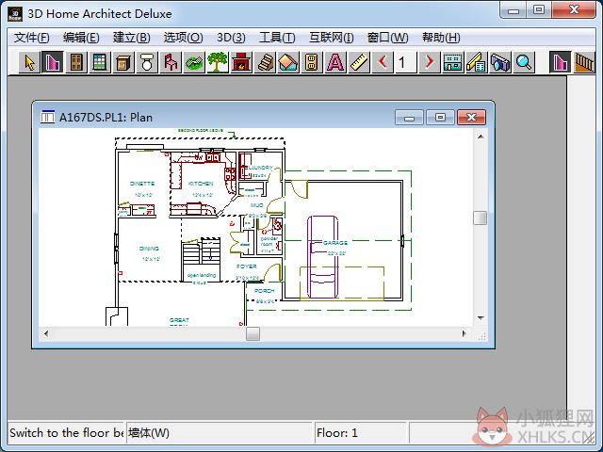Select the Fixture toilet tool
This screenshot has height=452, width=603.
147,62
